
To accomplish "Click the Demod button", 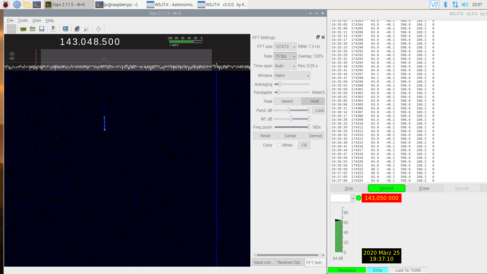I will 315,136.
